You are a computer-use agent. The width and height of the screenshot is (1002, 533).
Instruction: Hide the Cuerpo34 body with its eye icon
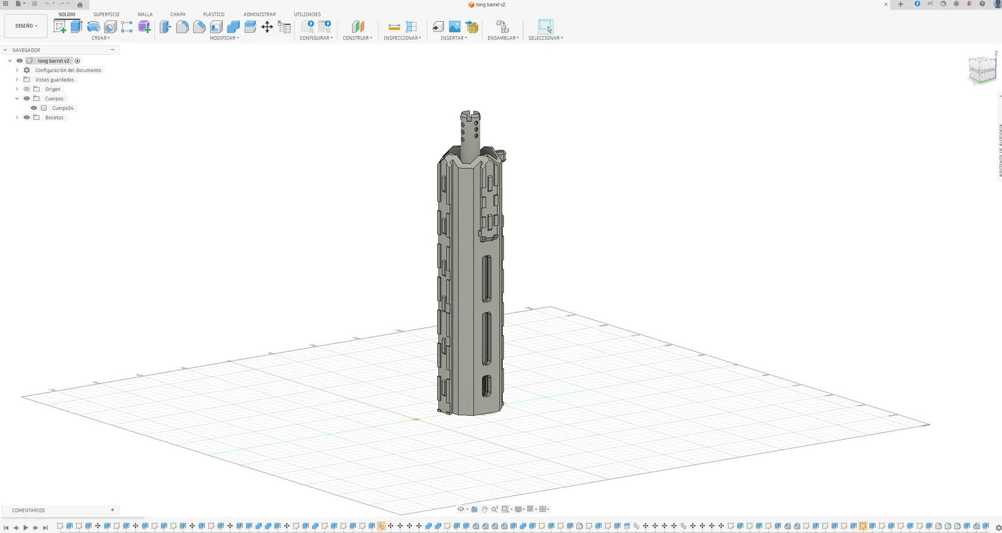click(34, 108)
